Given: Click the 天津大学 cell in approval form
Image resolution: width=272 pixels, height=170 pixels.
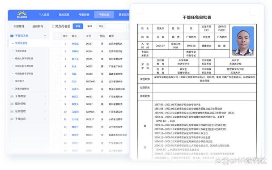Looking at the screenshot, I should coord(235,72).
